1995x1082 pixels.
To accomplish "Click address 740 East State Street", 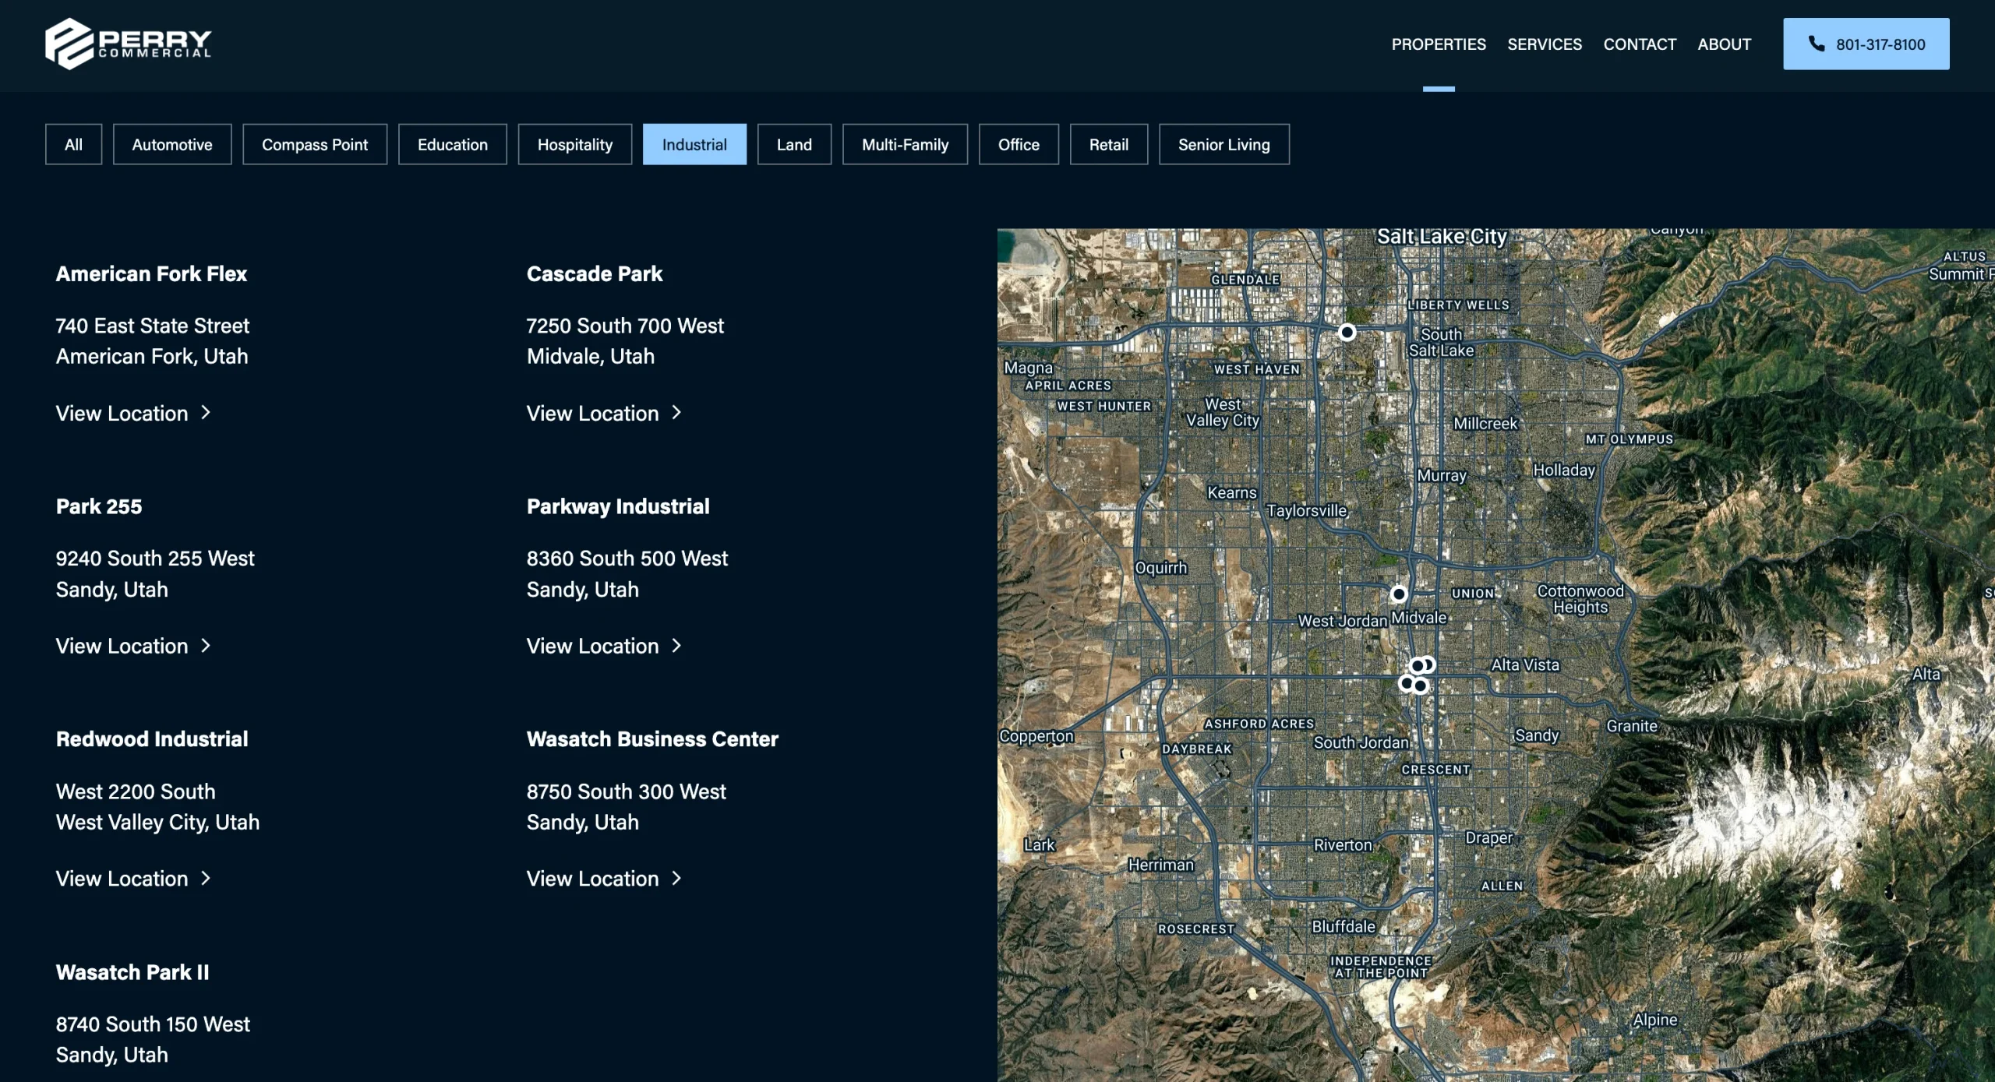I will [152, 326].
